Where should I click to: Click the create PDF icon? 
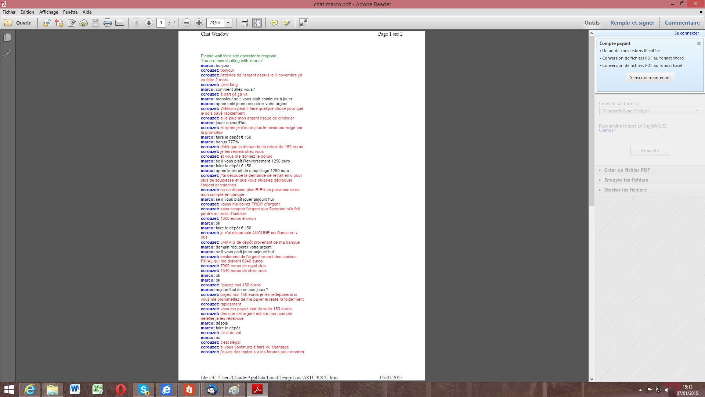[x=59, y=23]
